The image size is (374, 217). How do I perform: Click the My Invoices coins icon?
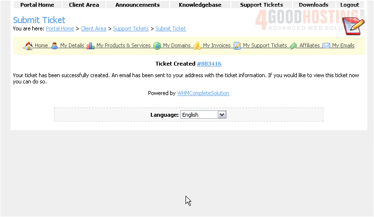pos(197,46)
